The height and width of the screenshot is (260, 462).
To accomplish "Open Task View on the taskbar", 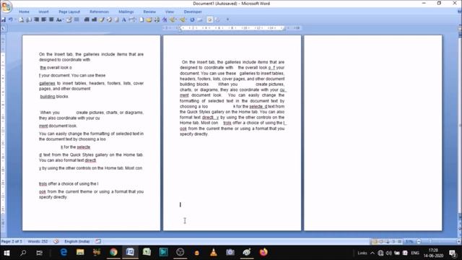I will click(39, 253).
